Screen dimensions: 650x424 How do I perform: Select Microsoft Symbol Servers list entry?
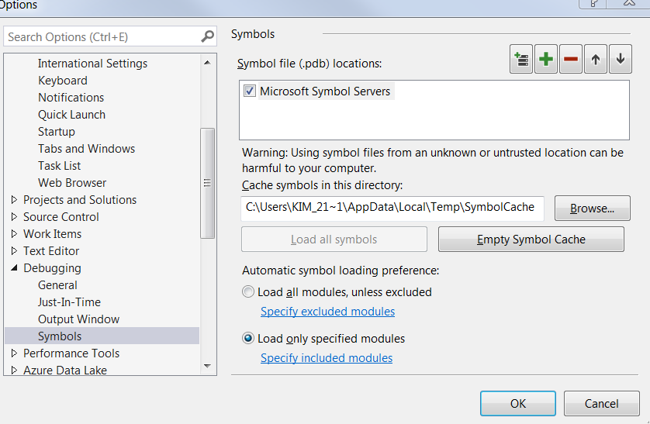325,91
